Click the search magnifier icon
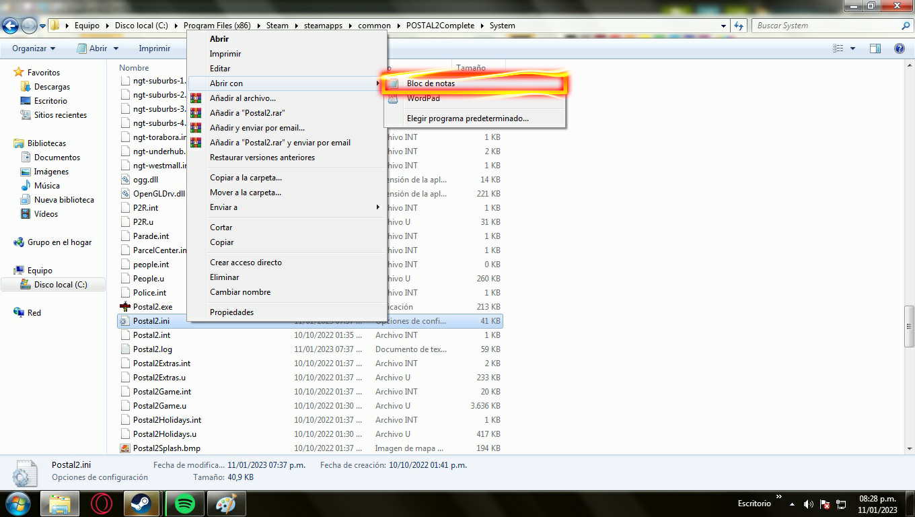915x517 pixels. 906,26
